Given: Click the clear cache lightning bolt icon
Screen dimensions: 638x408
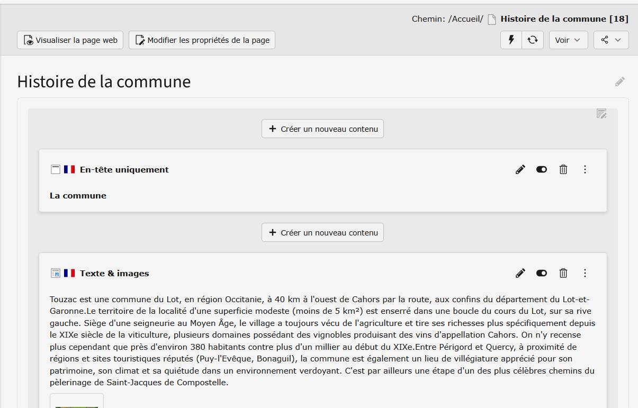Looking at the screenshot, I should click(x=511, y=40).
